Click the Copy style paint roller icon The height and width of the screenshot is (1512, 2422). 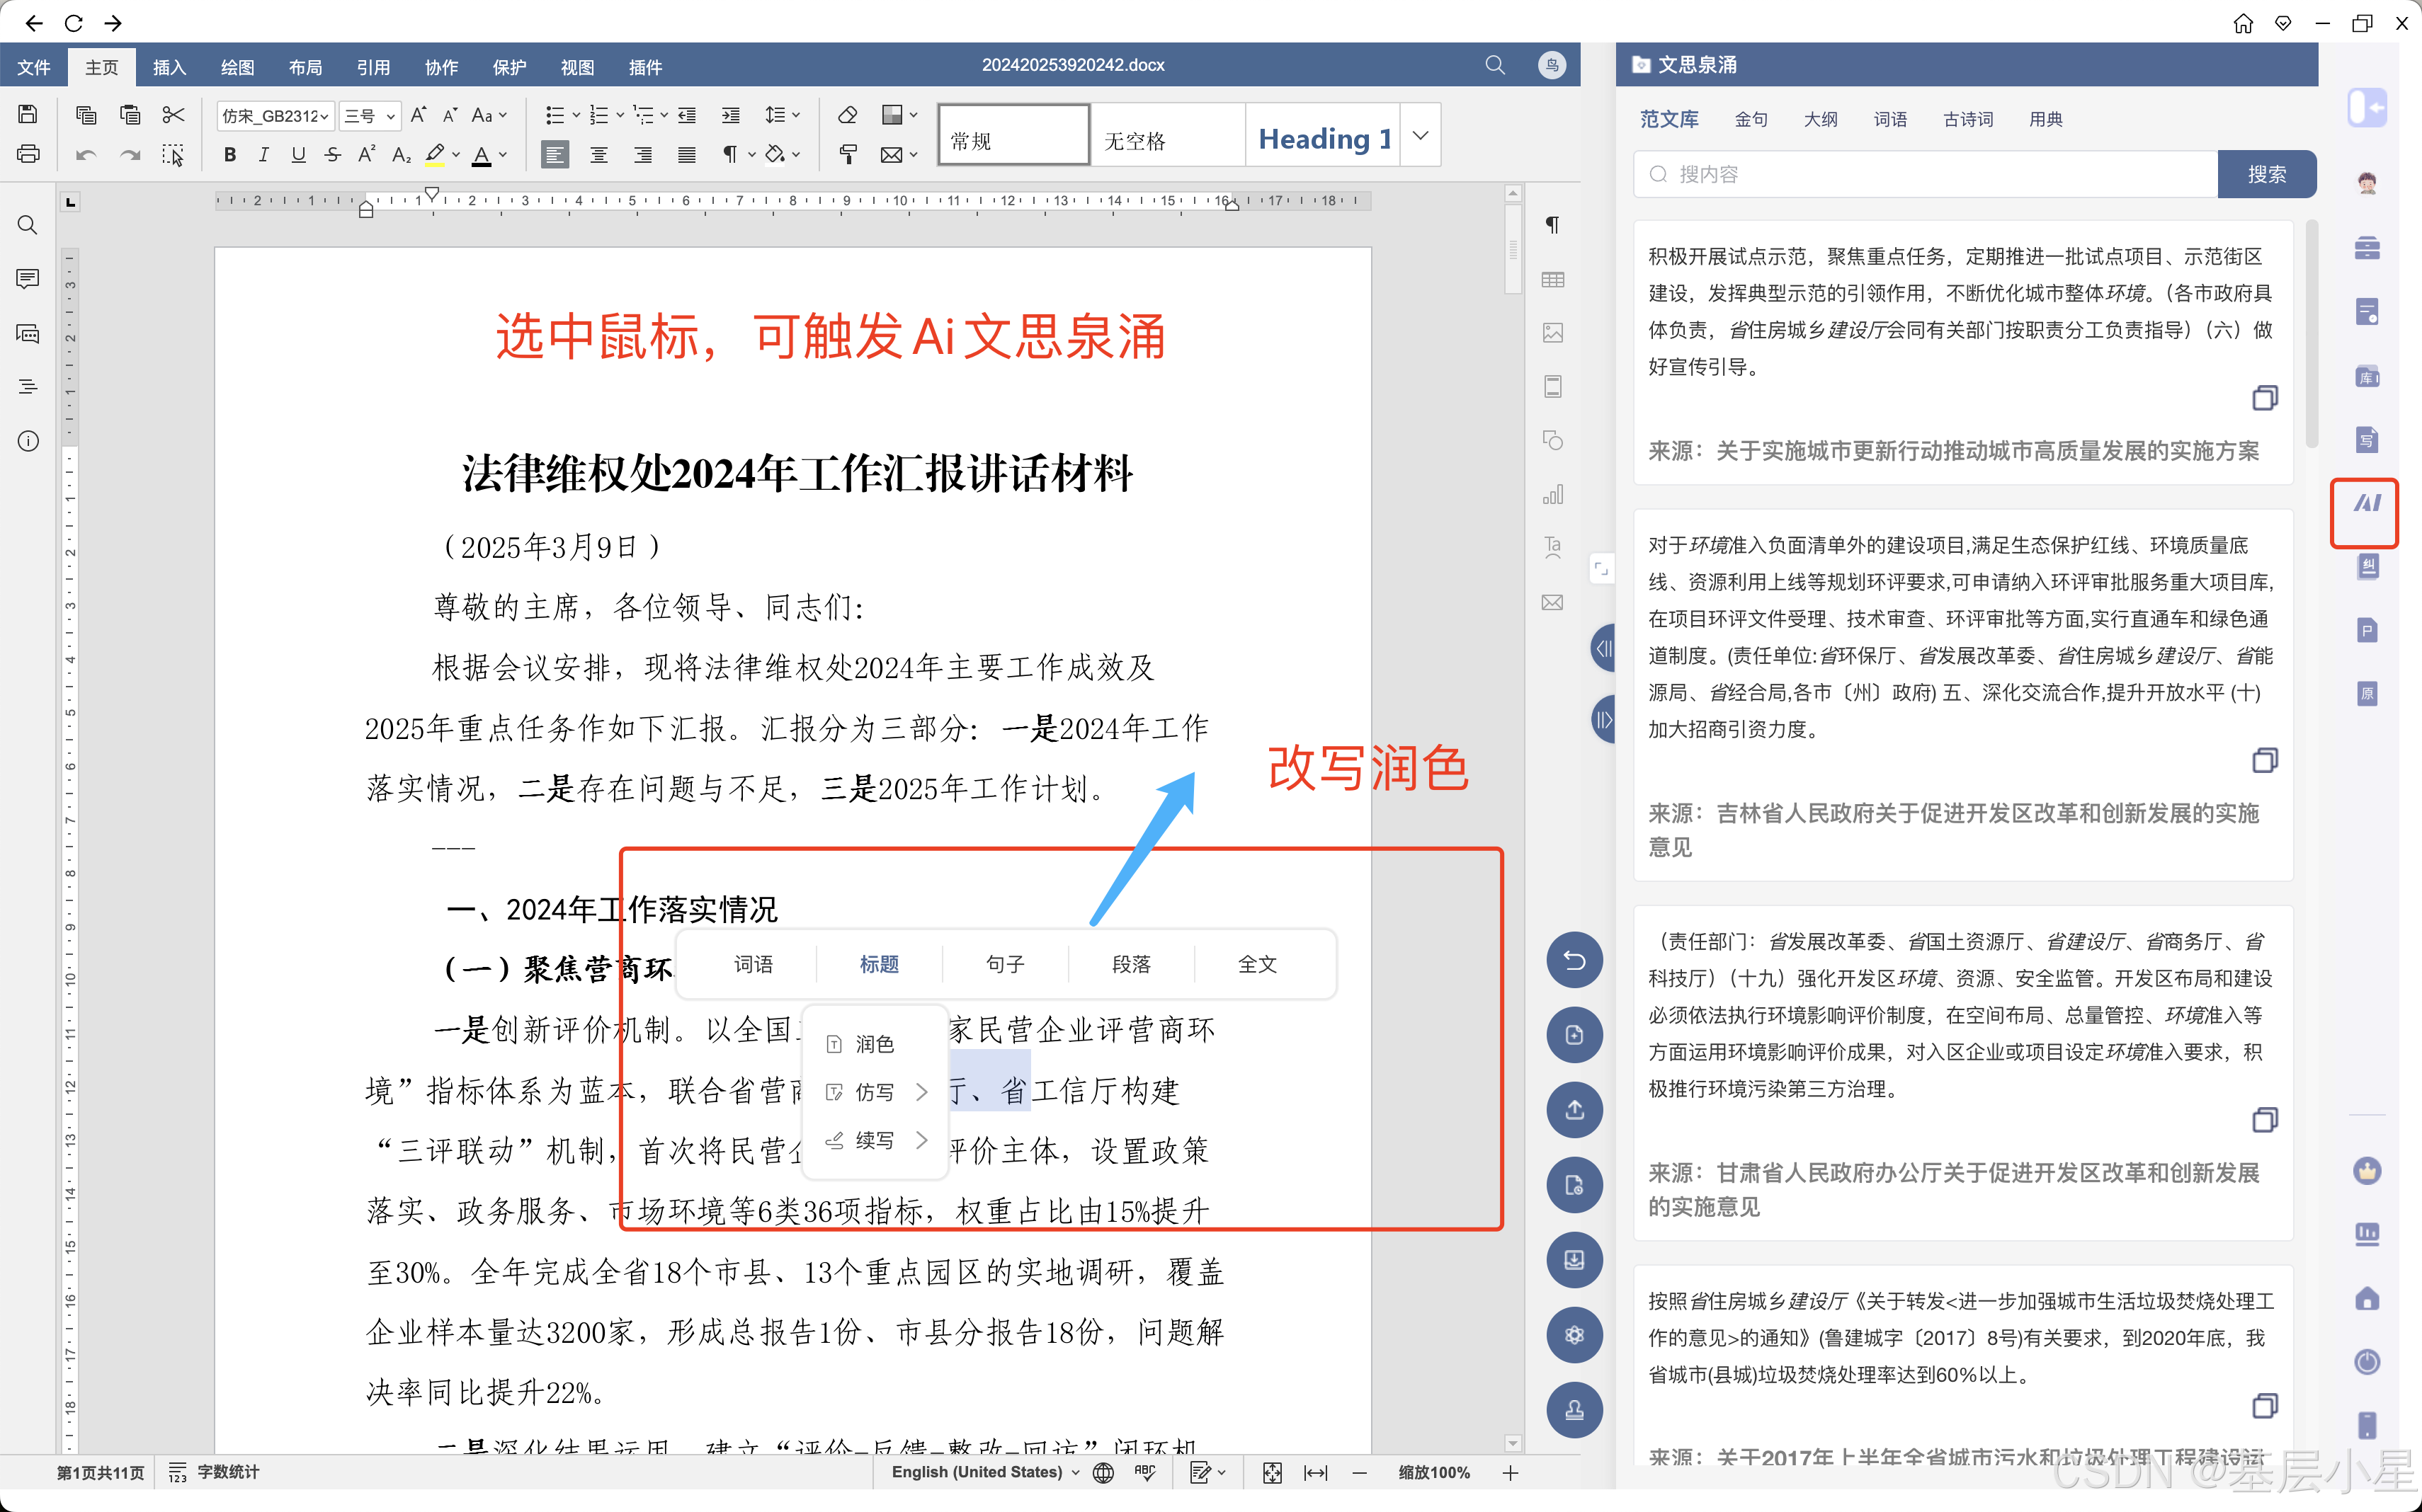tap(848, 154)
